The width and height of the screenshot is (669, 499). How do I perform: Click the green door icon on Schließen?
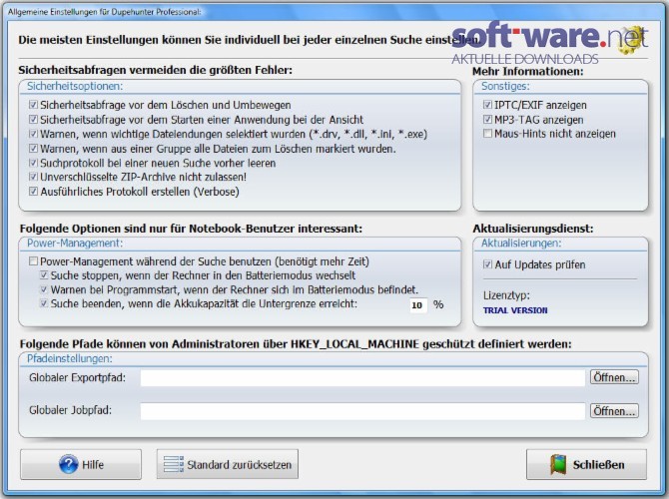click(558, 464)
